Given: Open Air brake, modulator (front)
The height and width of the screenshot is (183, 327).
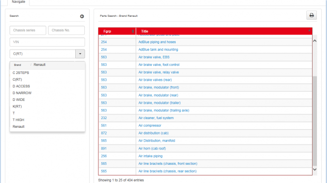Looking at the screenshot, I should [x=159, y=87].
